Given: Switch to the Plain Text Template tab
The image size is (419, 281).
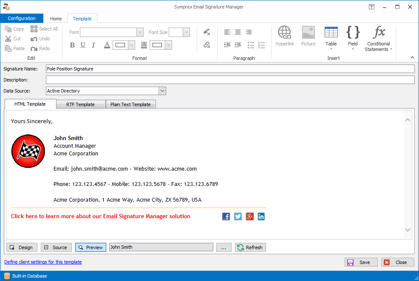Looking at the screenshot, I should (x=130, y=104).
